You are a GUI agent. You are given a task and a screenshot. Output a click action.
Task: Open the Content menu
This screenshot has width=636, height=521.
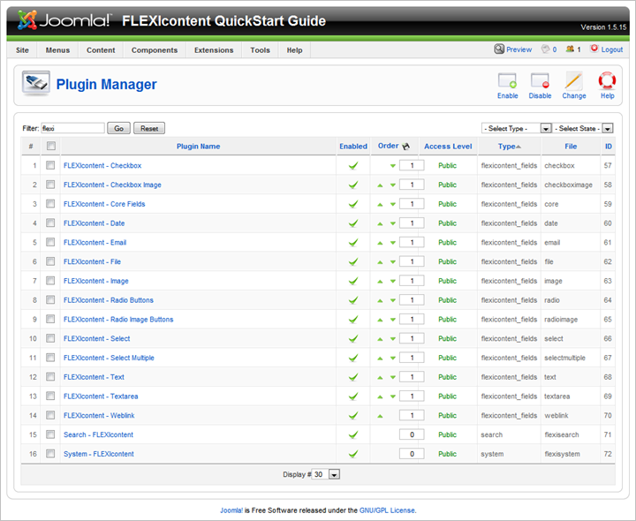pyautogui.click(x=101, y=49)
